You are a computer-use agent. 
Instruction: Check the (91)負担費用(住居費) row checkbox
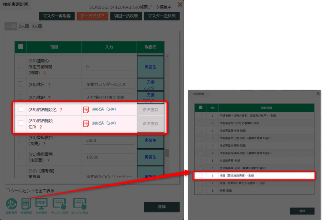pyautogui.click(x=20, y=156)
